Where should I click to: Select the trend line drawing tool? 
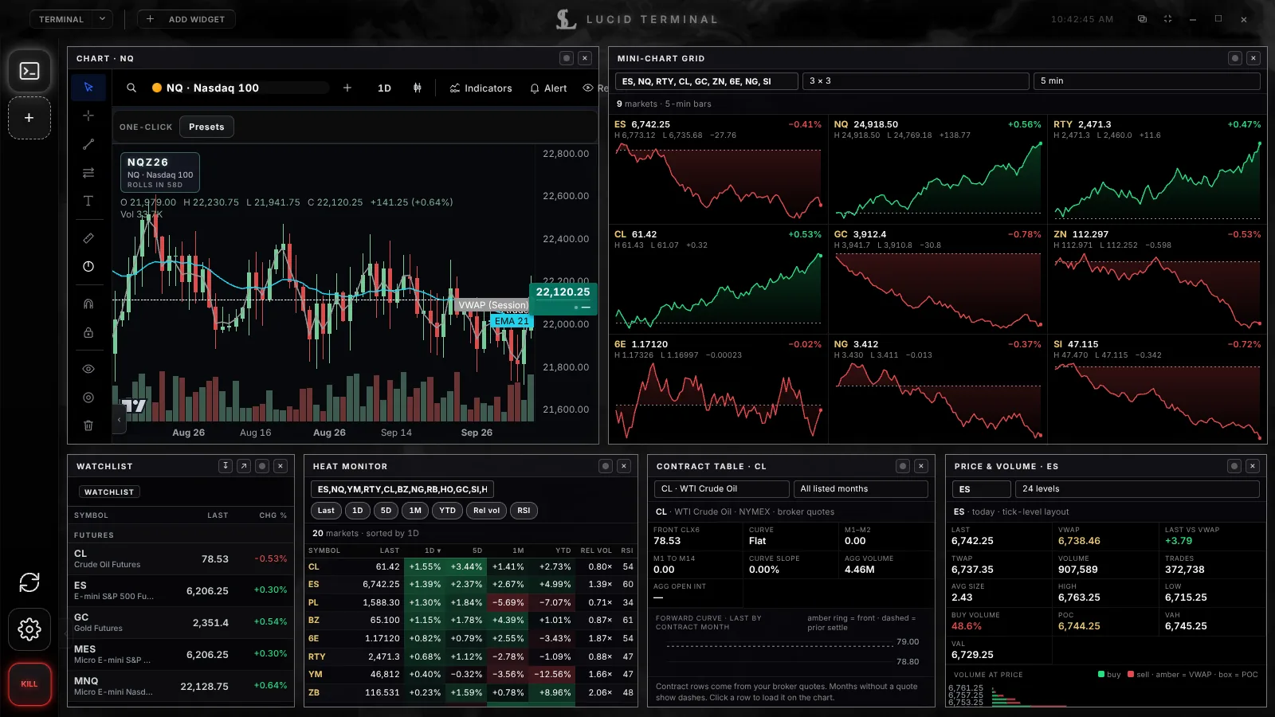88,144
